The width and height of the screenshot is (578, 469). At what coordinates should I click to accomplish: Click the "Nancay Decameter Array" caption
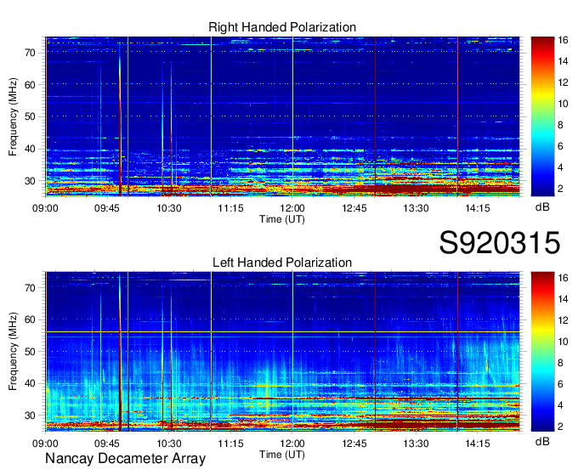pyautogui.click(x=125, y=459)
